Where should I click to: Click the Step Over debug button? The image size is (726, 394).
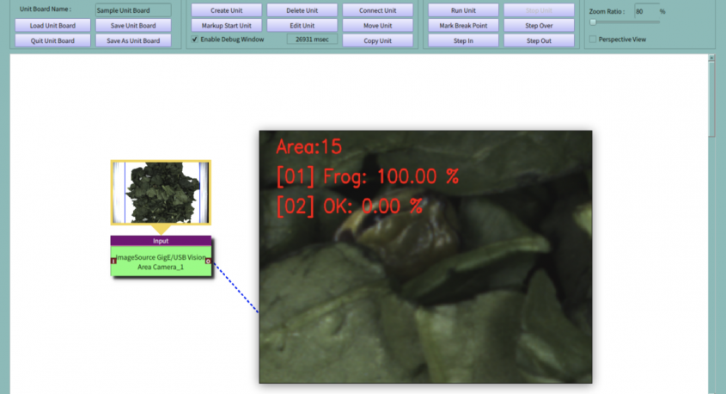(539, 25)
